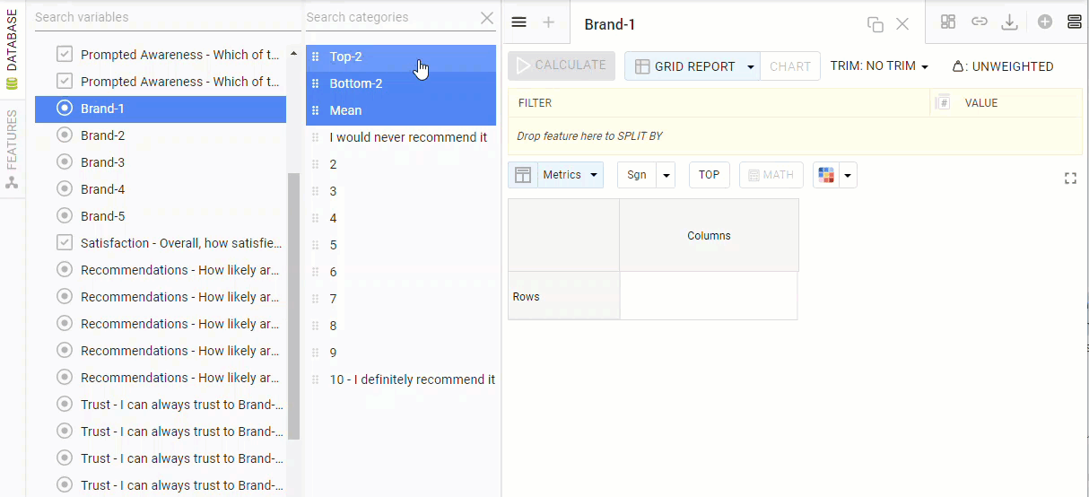Viewport: 1089px width, 497px height.
Task: Switch to the Database side tab
Action: (x=12, y=49)
